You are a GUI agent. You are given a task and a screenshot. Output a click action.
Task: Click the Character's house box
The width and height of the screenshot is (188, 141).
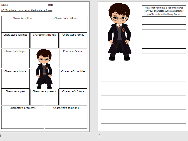point(15,79)
